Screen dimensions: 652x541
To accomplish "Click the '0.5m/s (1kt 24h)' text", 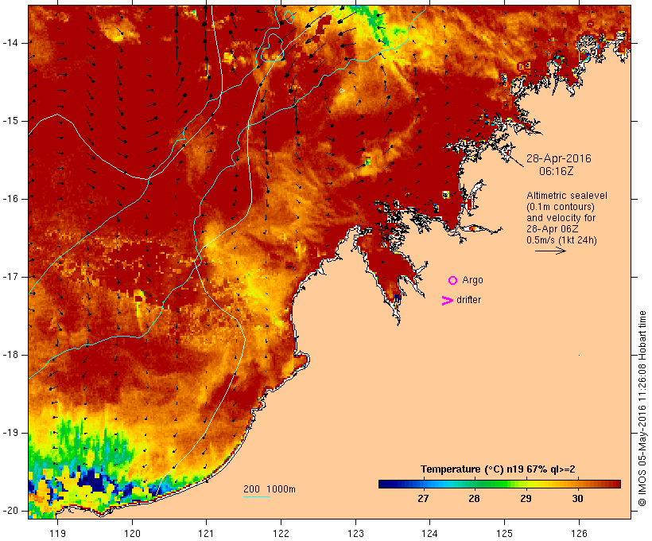I will [x=561, y=240].
